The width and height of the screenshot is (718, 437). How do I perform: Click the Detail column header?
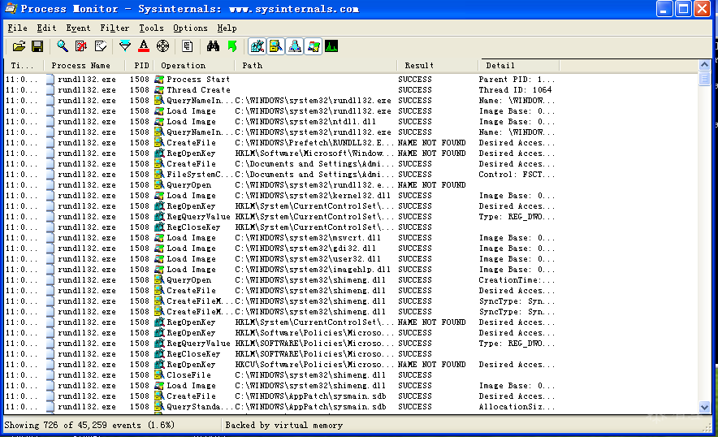click(x=519, y=66)
